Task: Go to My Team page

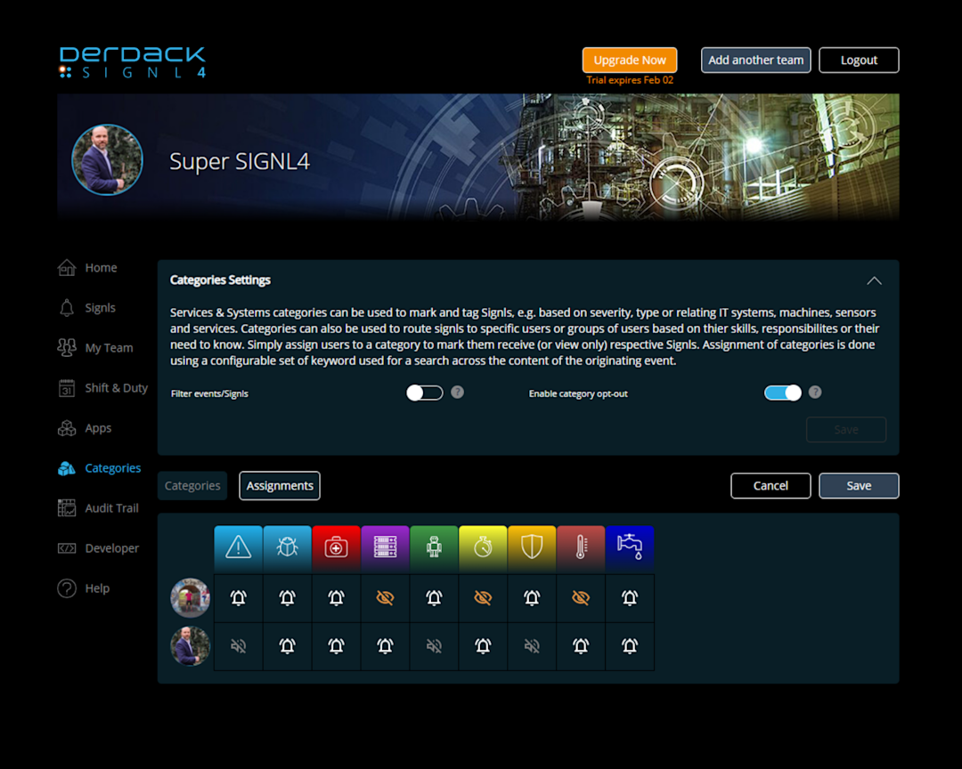Action: coord(109,348)
